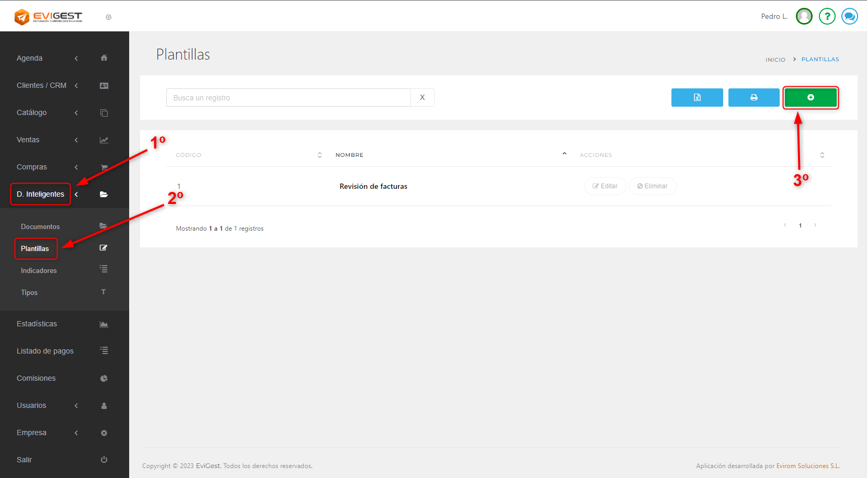Open the chat bubbles icon in header
The image size is (867, 478).
849,17
